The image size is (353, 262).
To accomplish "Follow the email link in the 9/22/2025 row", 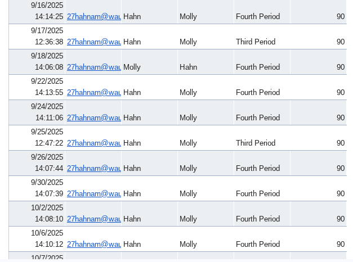I will pyautogui.click(x=93, y=93).
